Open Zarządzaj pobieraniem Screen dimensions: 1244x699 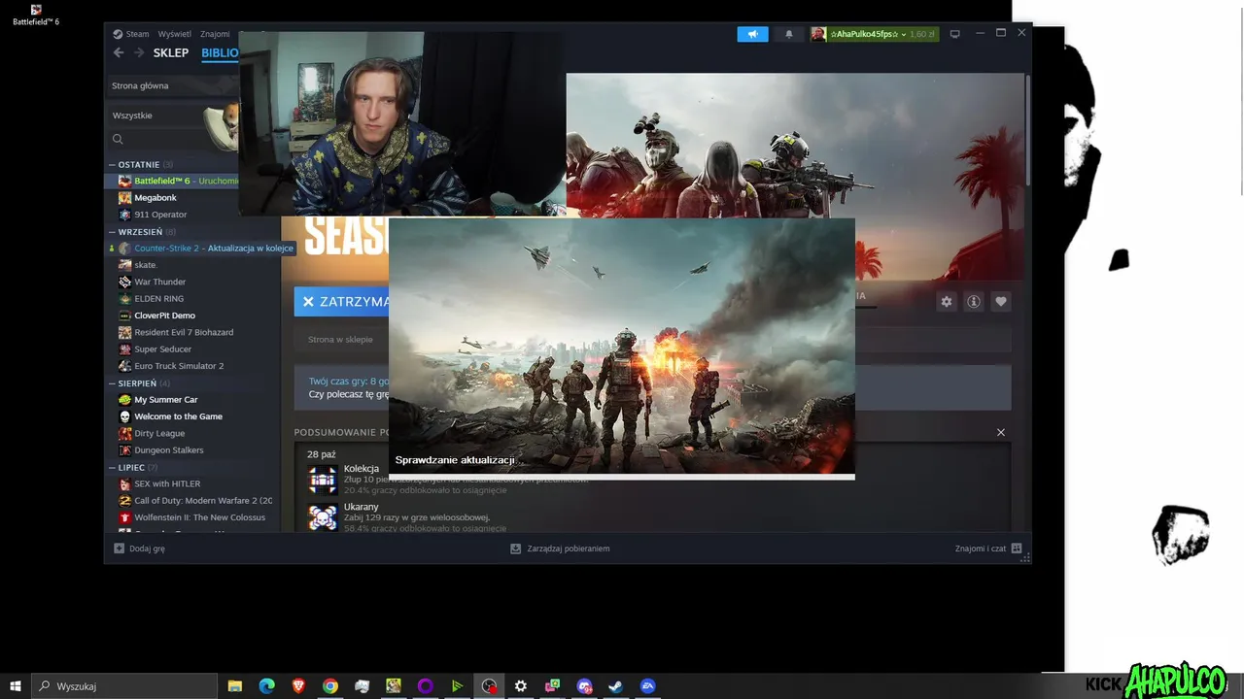[x=561, y=549]
